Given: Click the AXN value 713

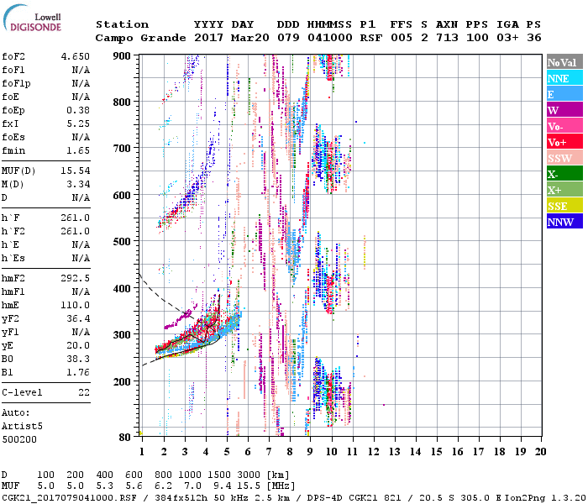Looking at the screenshot, I should click(x=447, y=38).
